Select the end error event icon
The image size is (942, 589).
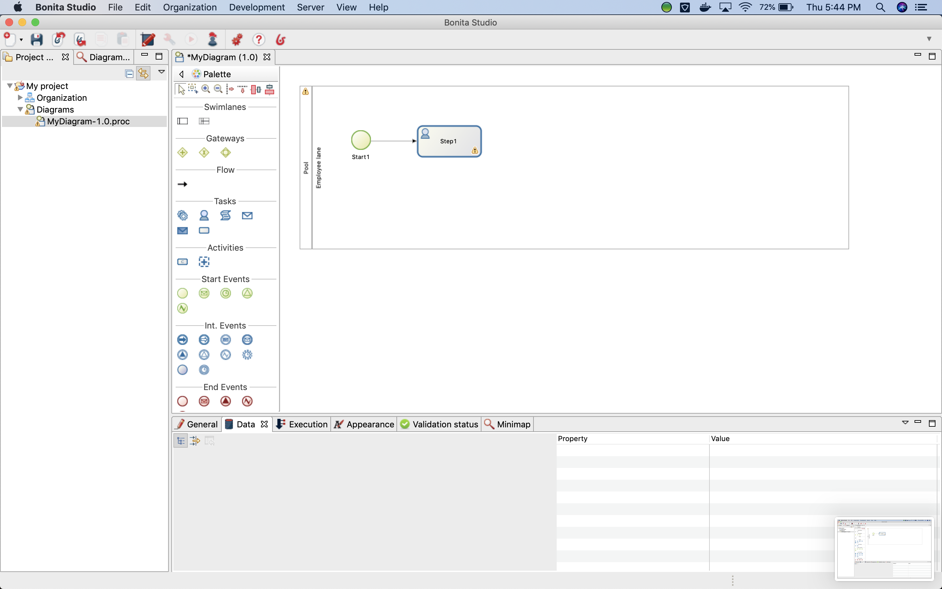(x=247, y=401)
